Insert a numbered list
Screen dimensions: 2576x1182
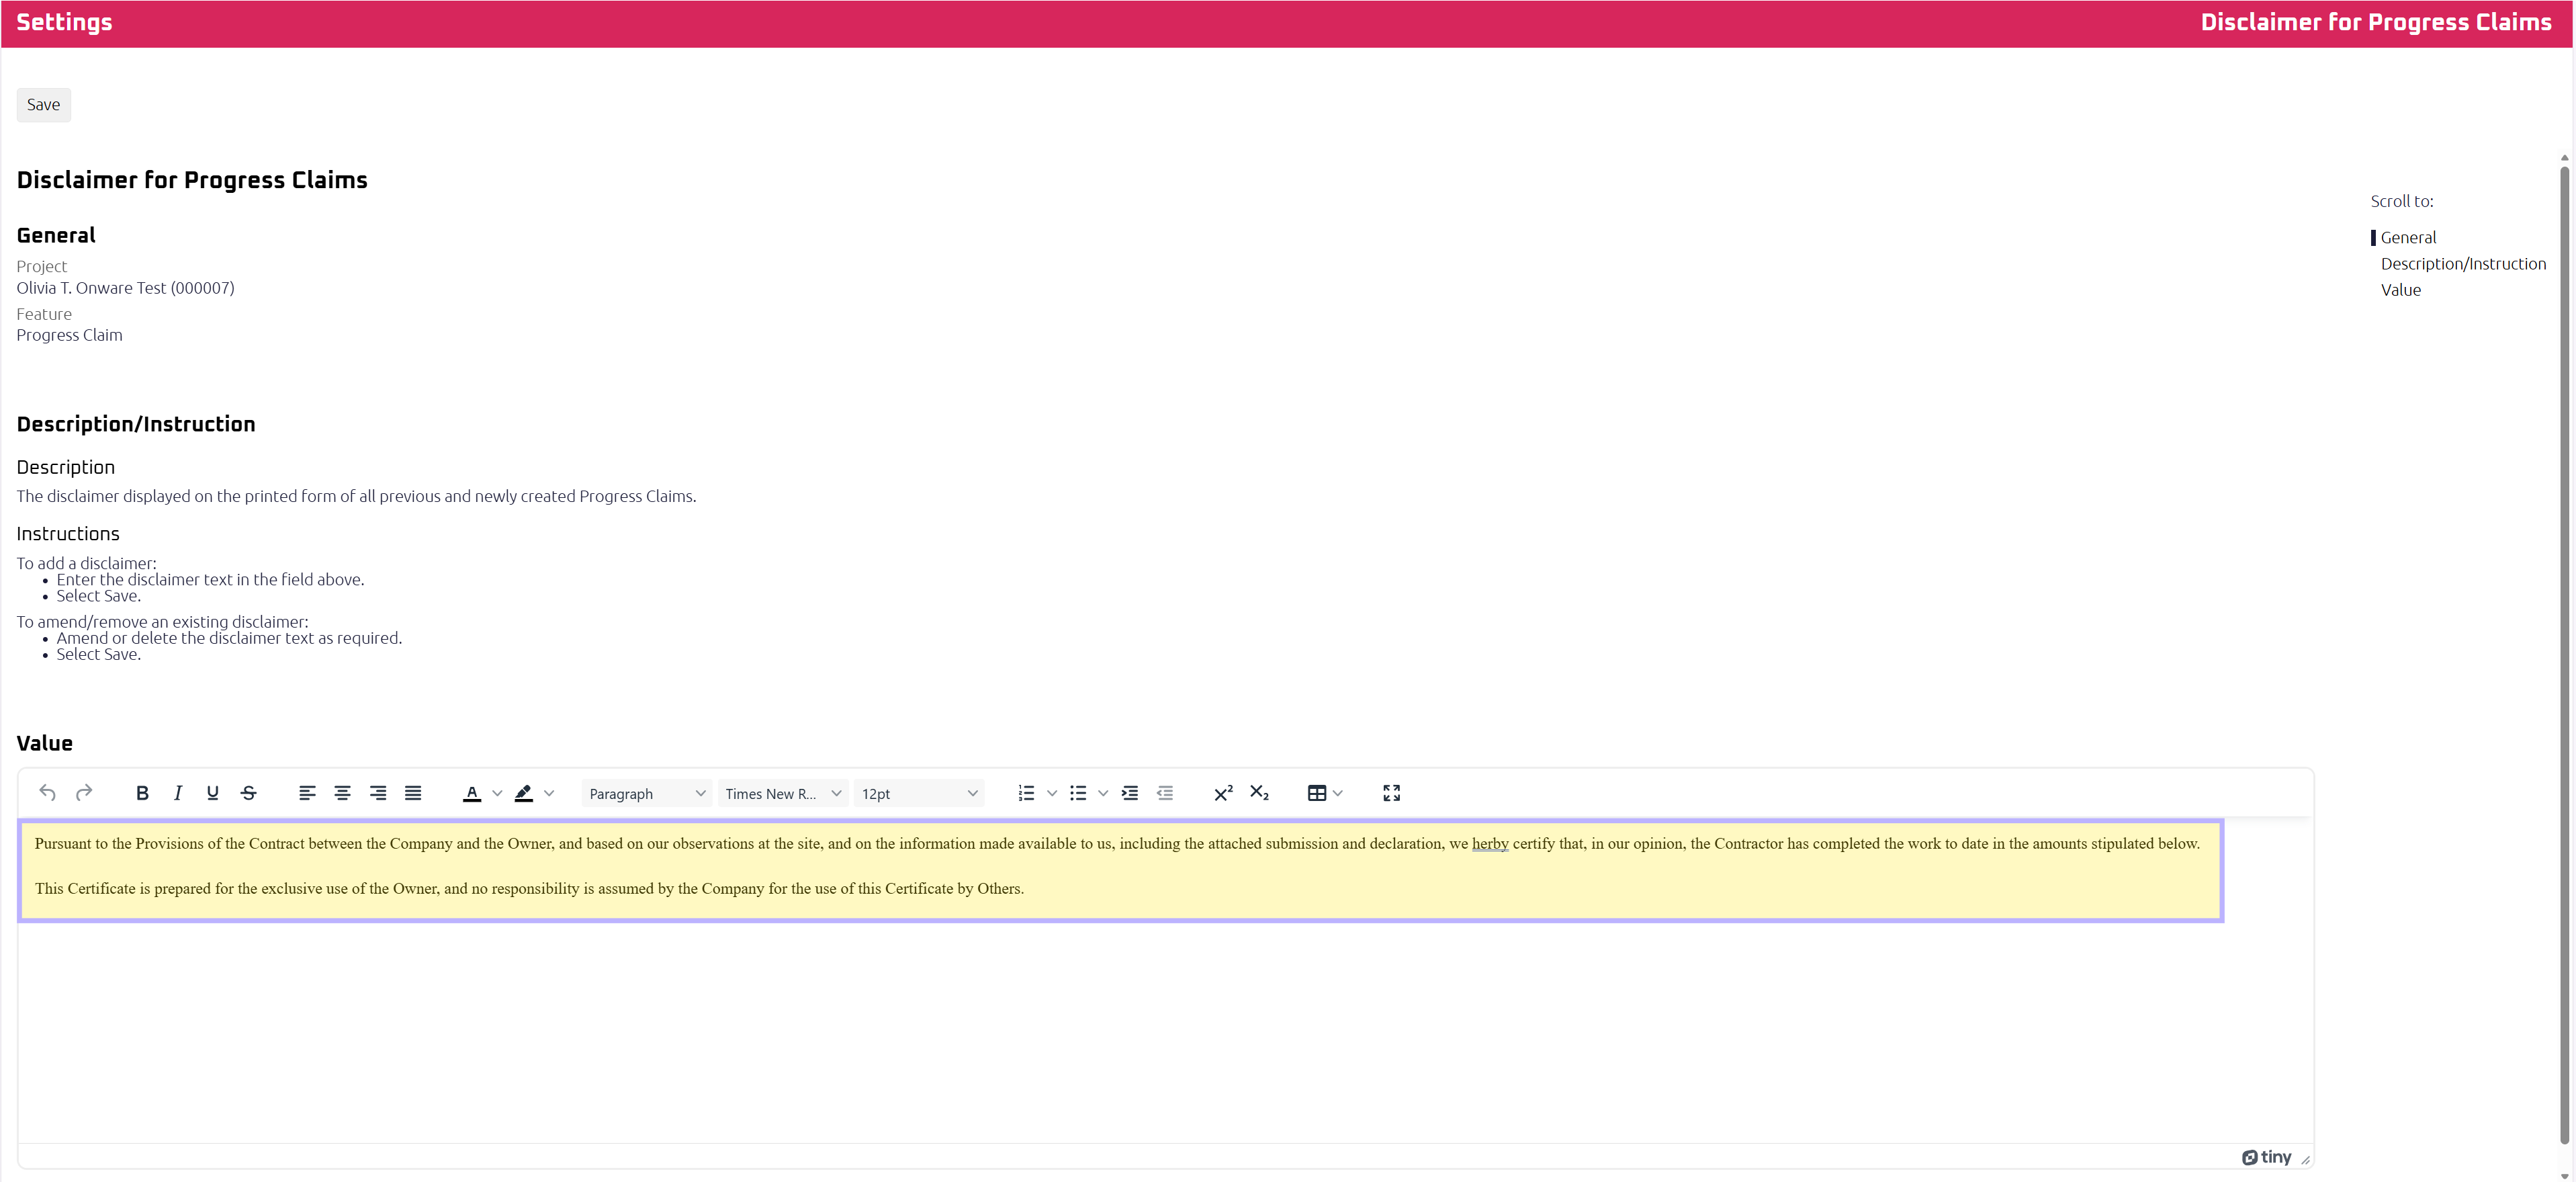pyautogui.click(x=1026, y=793)
